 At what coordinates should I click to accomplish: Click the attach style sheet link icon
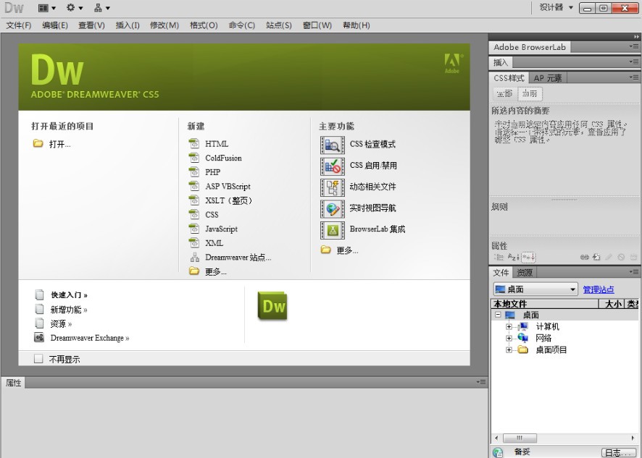[585, 257]
